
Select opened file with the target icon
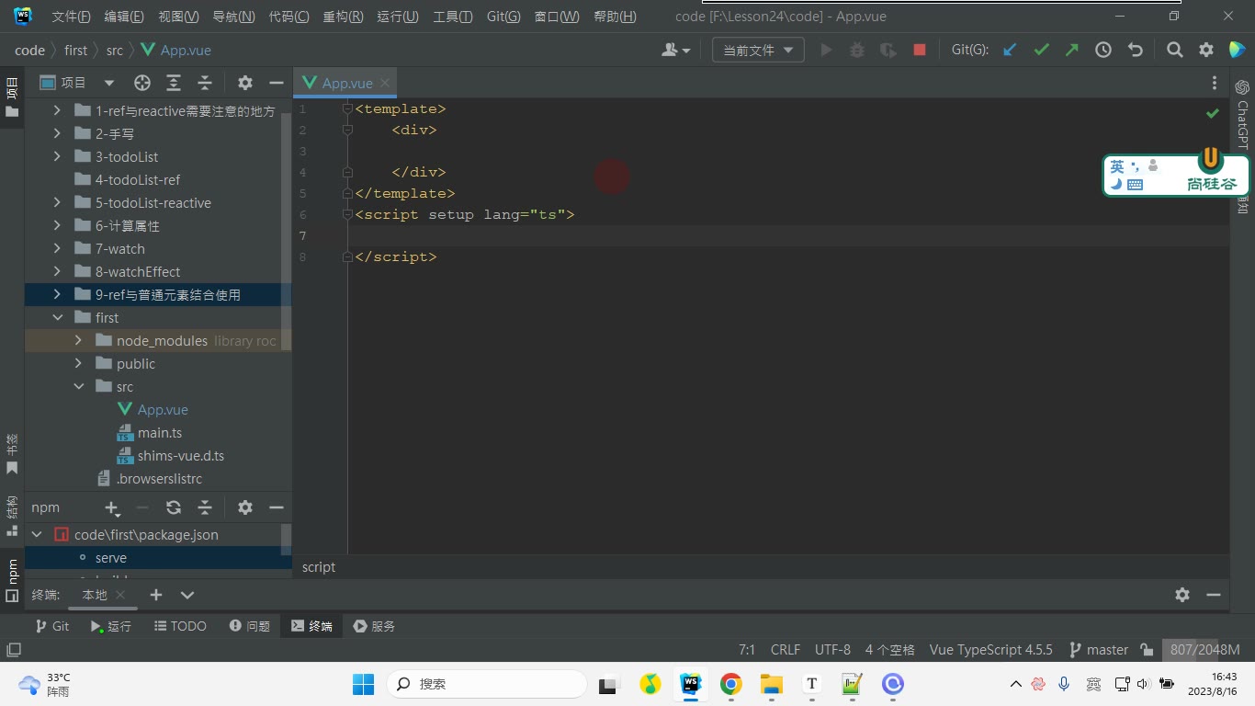142,83
